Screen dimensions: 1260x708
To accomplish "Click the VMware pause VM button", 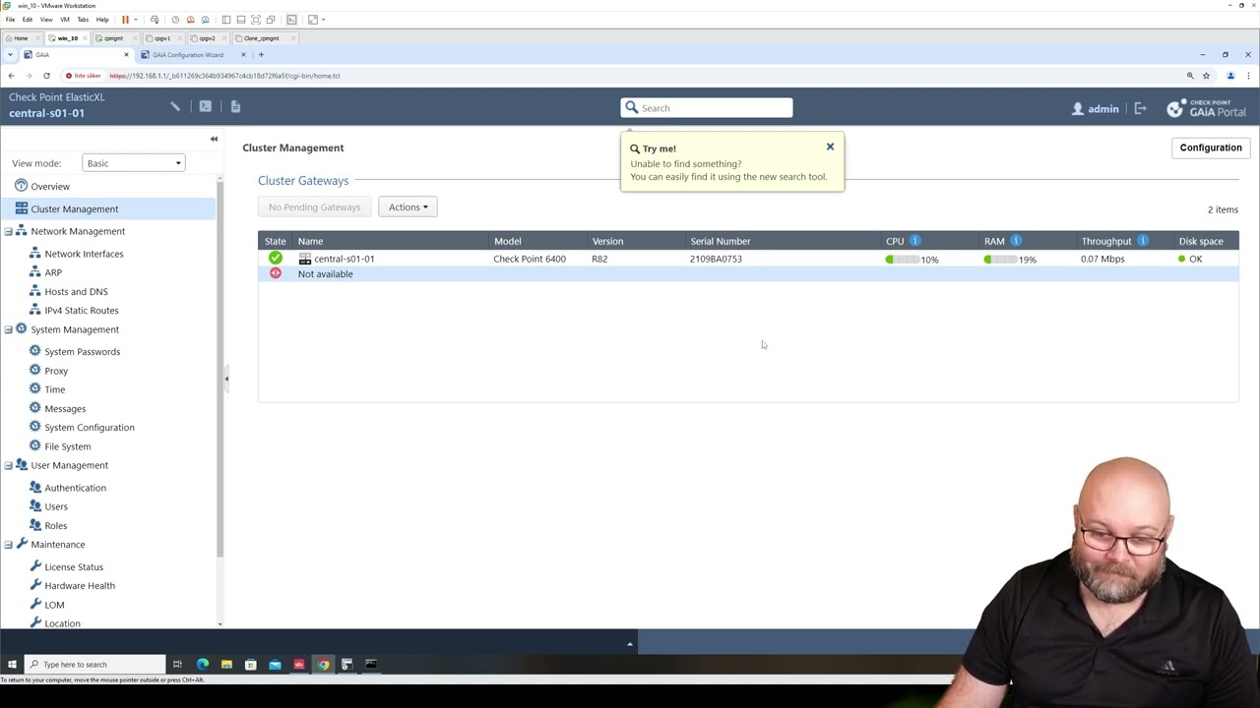I will coord(125,20).
